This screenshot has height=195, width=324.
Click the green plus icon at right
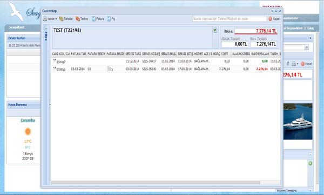click(x=310, y=163)
